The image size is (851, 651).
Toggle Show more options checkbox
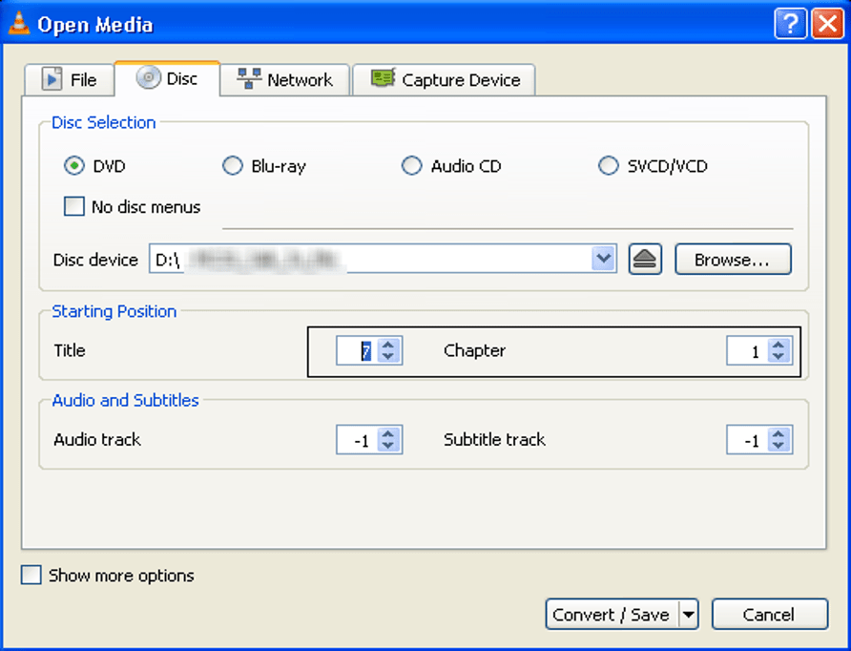click(31, 576)
